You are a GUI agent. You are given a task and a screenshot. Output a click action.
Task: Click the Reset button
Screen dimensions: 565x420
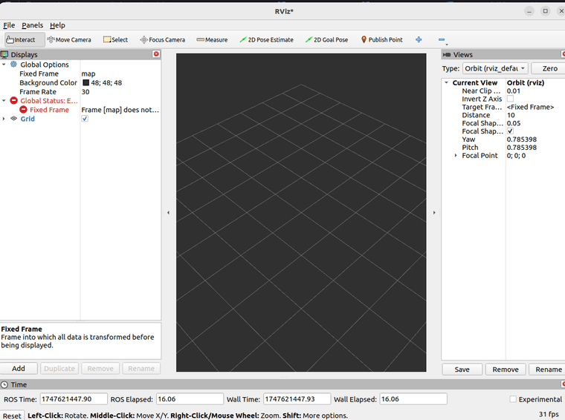point(12,416)
